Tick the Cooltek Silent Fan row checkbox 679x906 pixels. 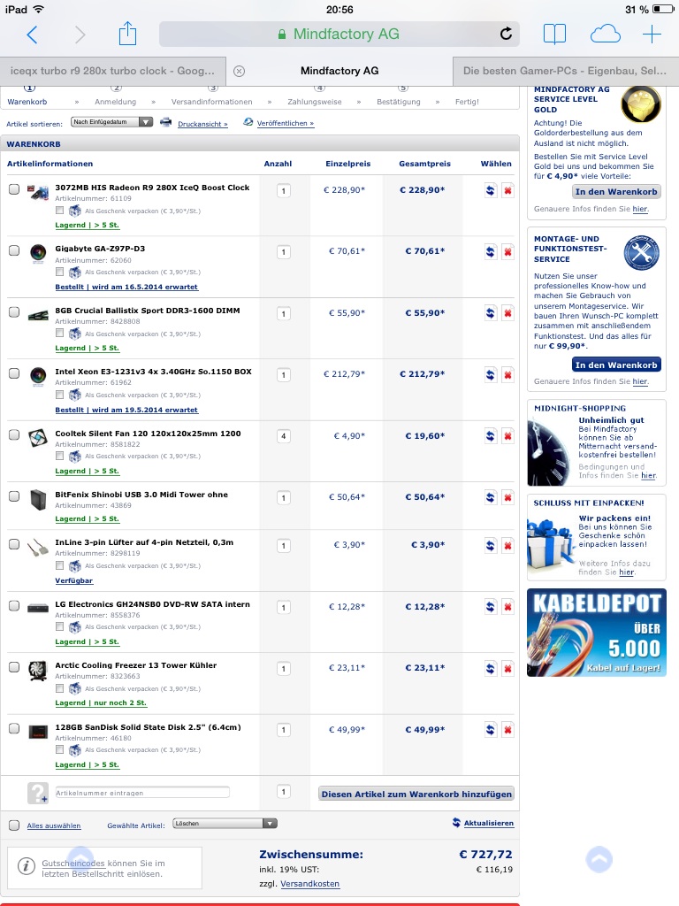[14, 434]
